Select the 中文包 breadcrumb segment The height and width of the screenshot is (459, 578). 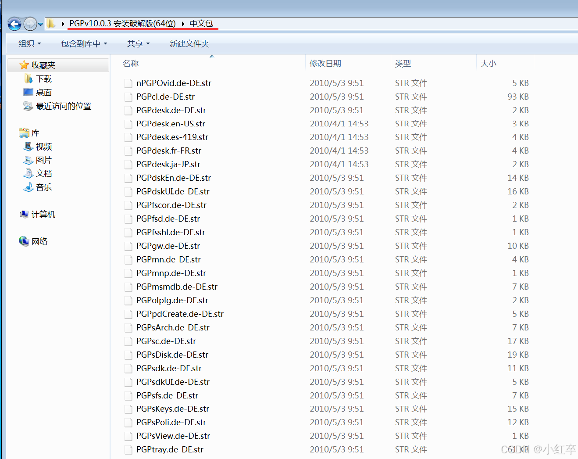(201, 23)
